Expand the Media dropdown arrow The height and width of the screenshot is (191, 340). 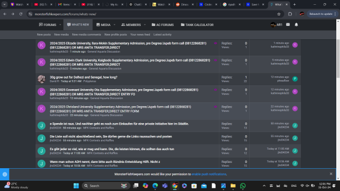coord(115,25)
